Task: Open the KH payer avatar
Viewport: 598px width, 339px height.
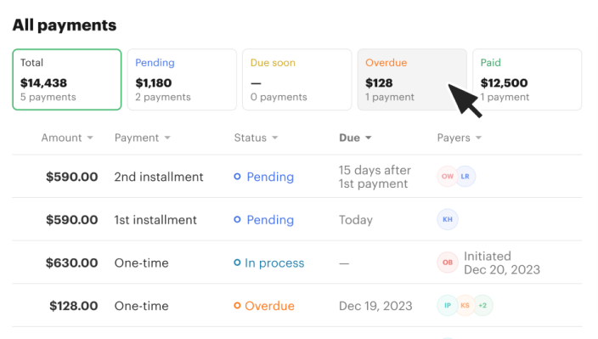Action: (x=448, y=219)
